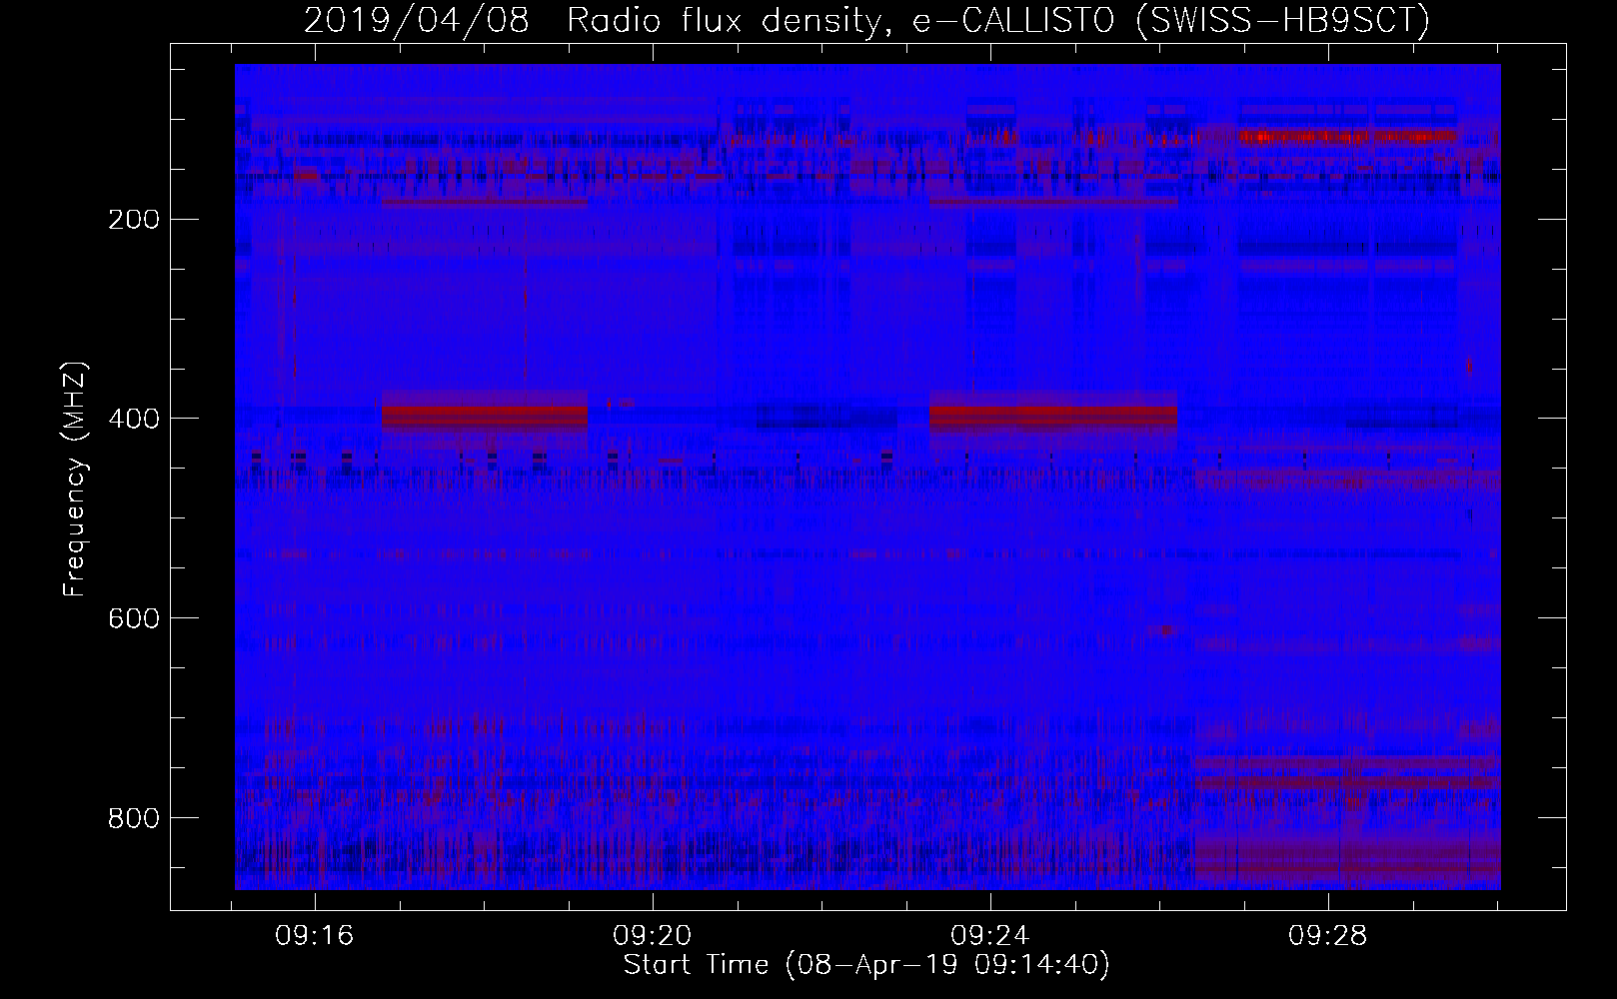Screen dimensions: 1617x999
Task: Select the 200 frequency axis label
Action: pos(133,219)
